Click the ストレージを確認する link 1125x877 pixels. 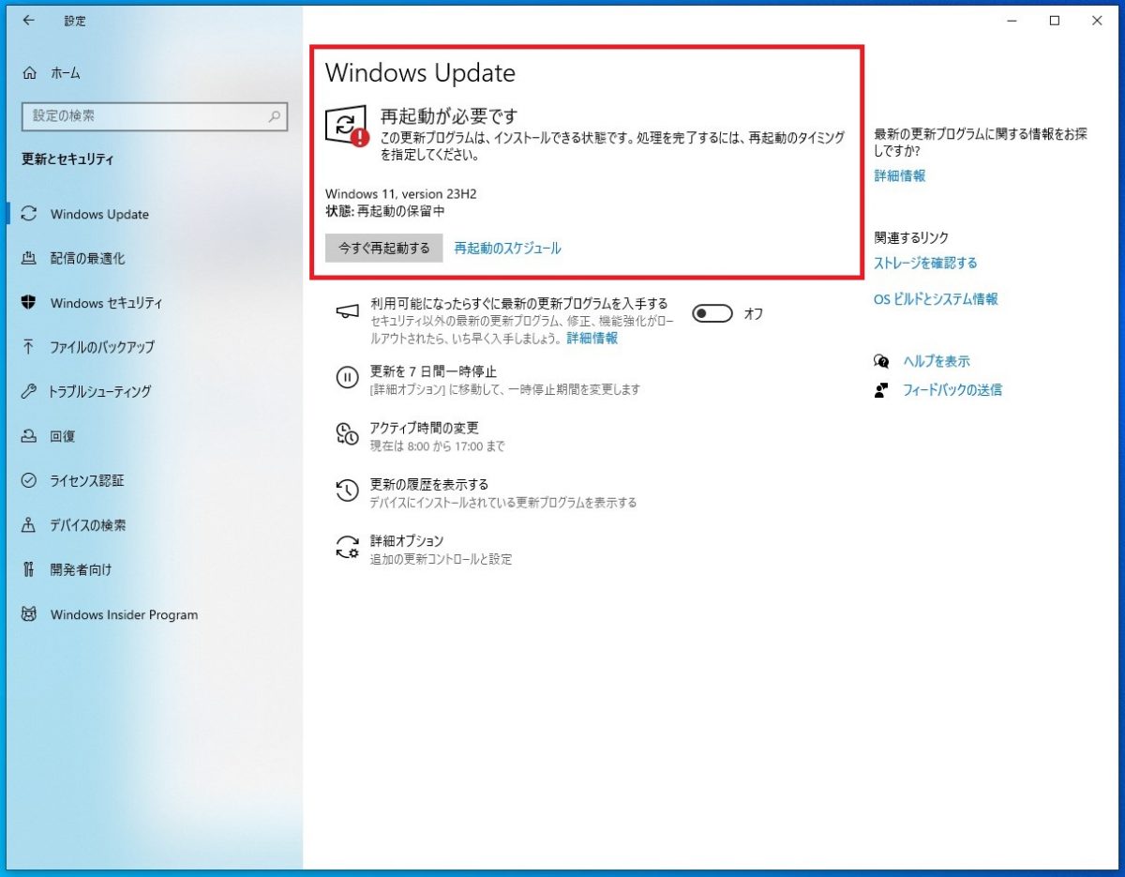pos(925,263)
